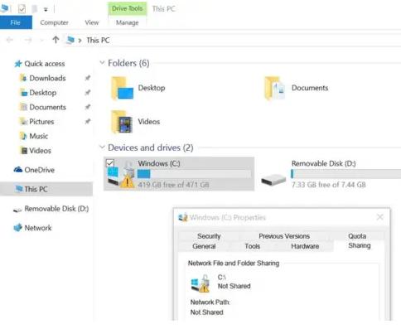Open Pictures icon in sidebar
The width and height of the screenshot is (401, 329).
(x=23, y=122)
